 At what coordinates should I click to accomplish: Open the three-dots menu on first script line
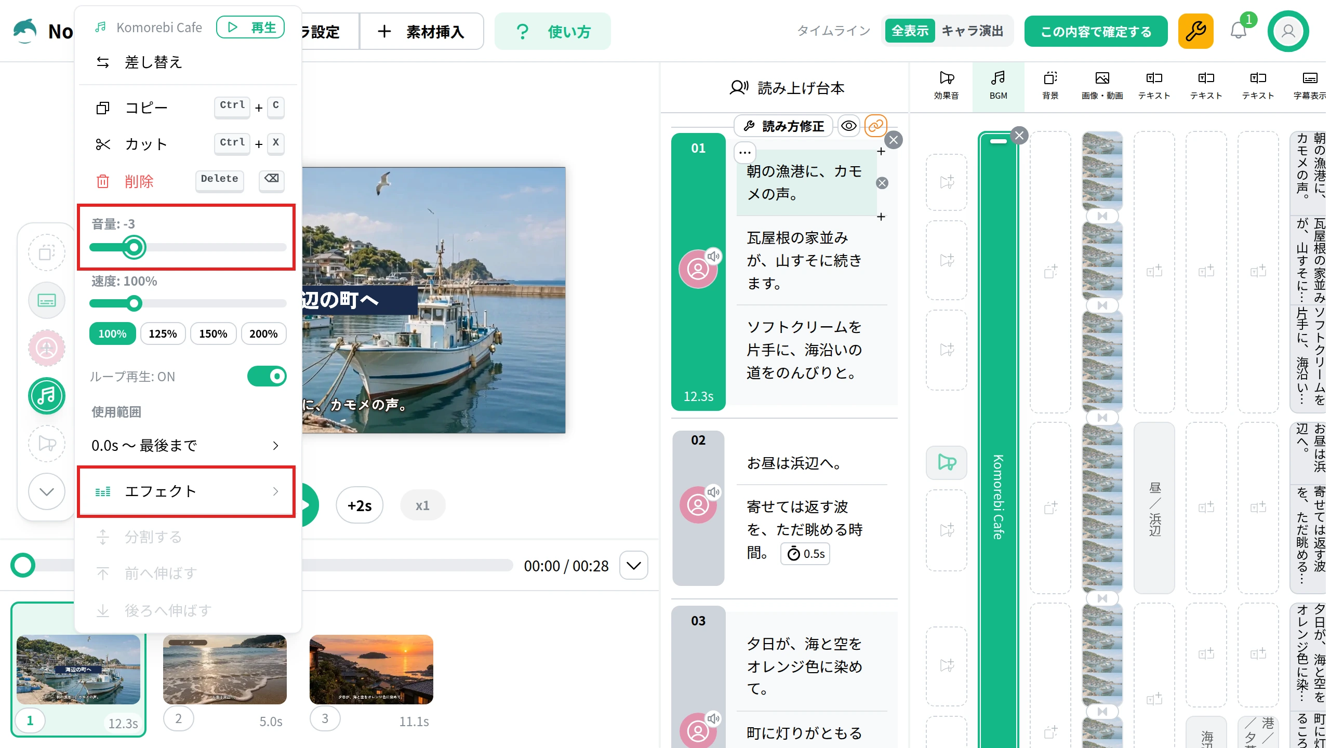tap(744, 152)
